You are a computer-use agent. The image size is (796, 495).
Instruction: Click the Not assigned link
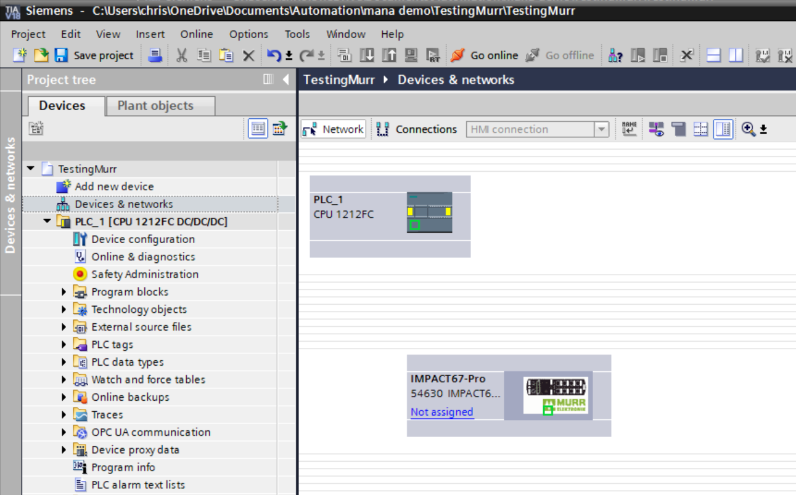coord(442,412)
